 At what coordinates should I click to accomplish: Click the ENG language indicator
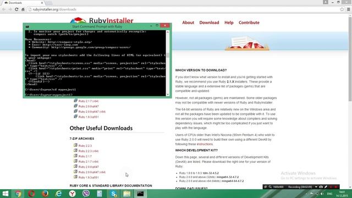tap(329, 194)
